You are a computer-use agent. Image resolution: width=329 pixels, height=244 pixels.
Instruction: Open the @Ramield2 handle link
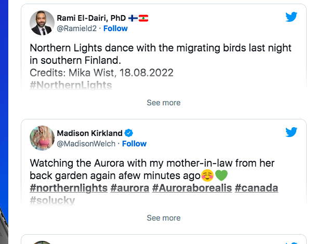point(77,29)
